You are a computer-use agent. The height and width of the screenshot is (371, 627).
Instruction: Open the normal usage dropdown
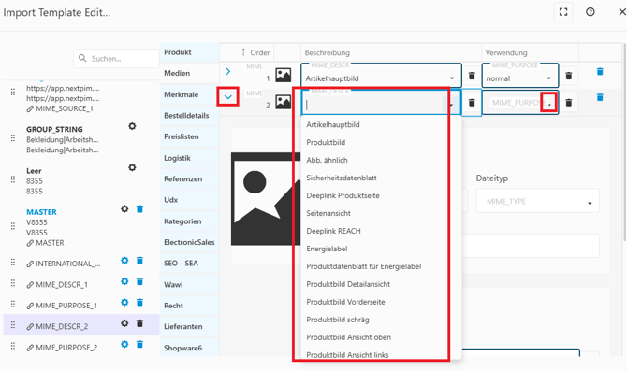[x=548, y=78]
